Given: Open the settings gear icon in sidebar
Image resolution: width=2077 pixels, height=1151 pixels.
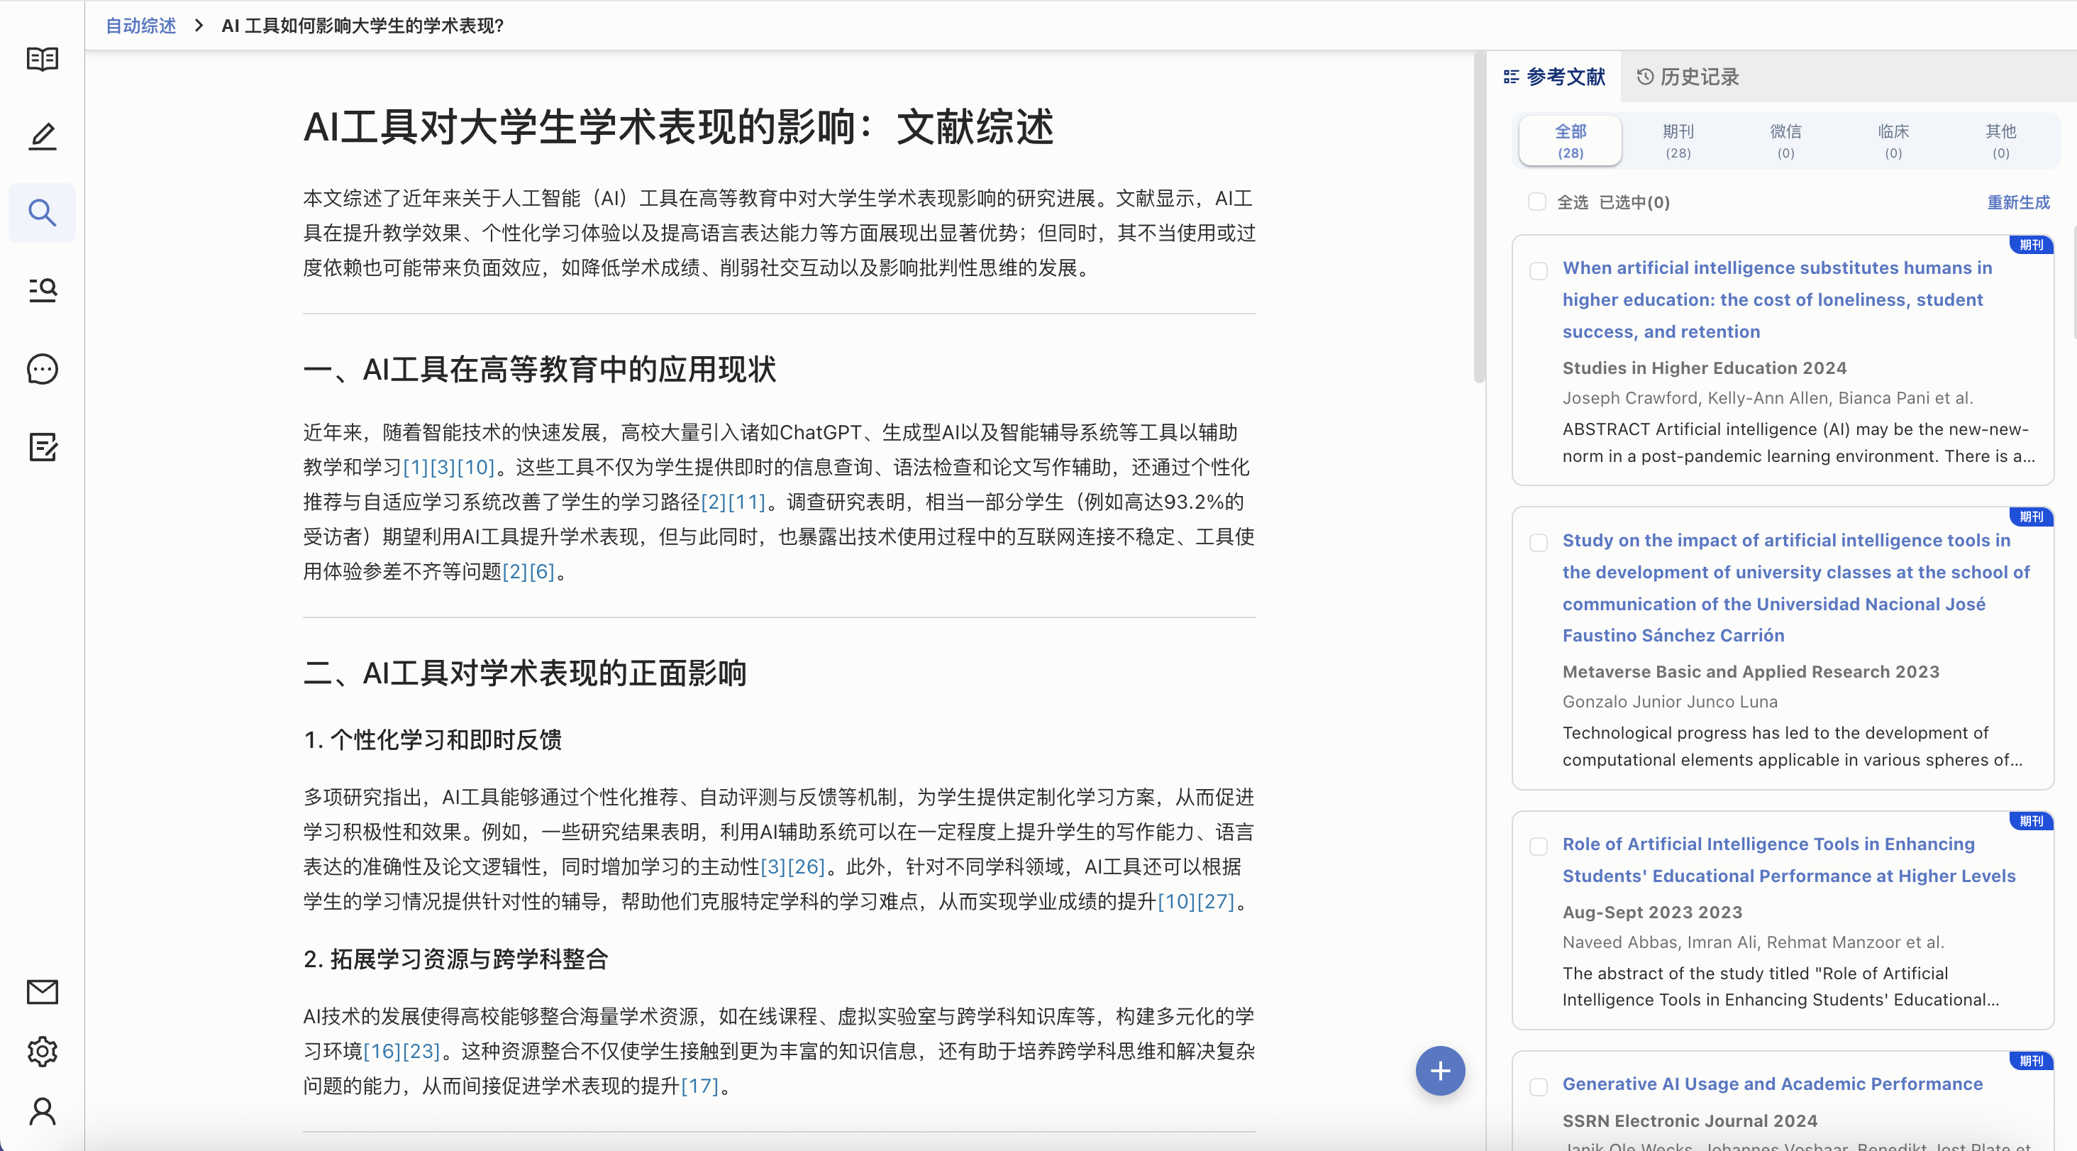Looking at the screenshot, I should point(42,1051).
